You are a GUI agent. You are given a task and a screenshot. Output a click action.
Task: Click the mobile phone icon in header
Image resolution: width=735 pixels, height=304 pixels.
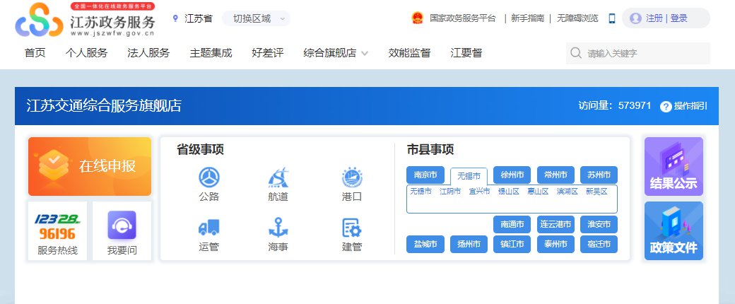pyautogui.click(x=612, y=18)
